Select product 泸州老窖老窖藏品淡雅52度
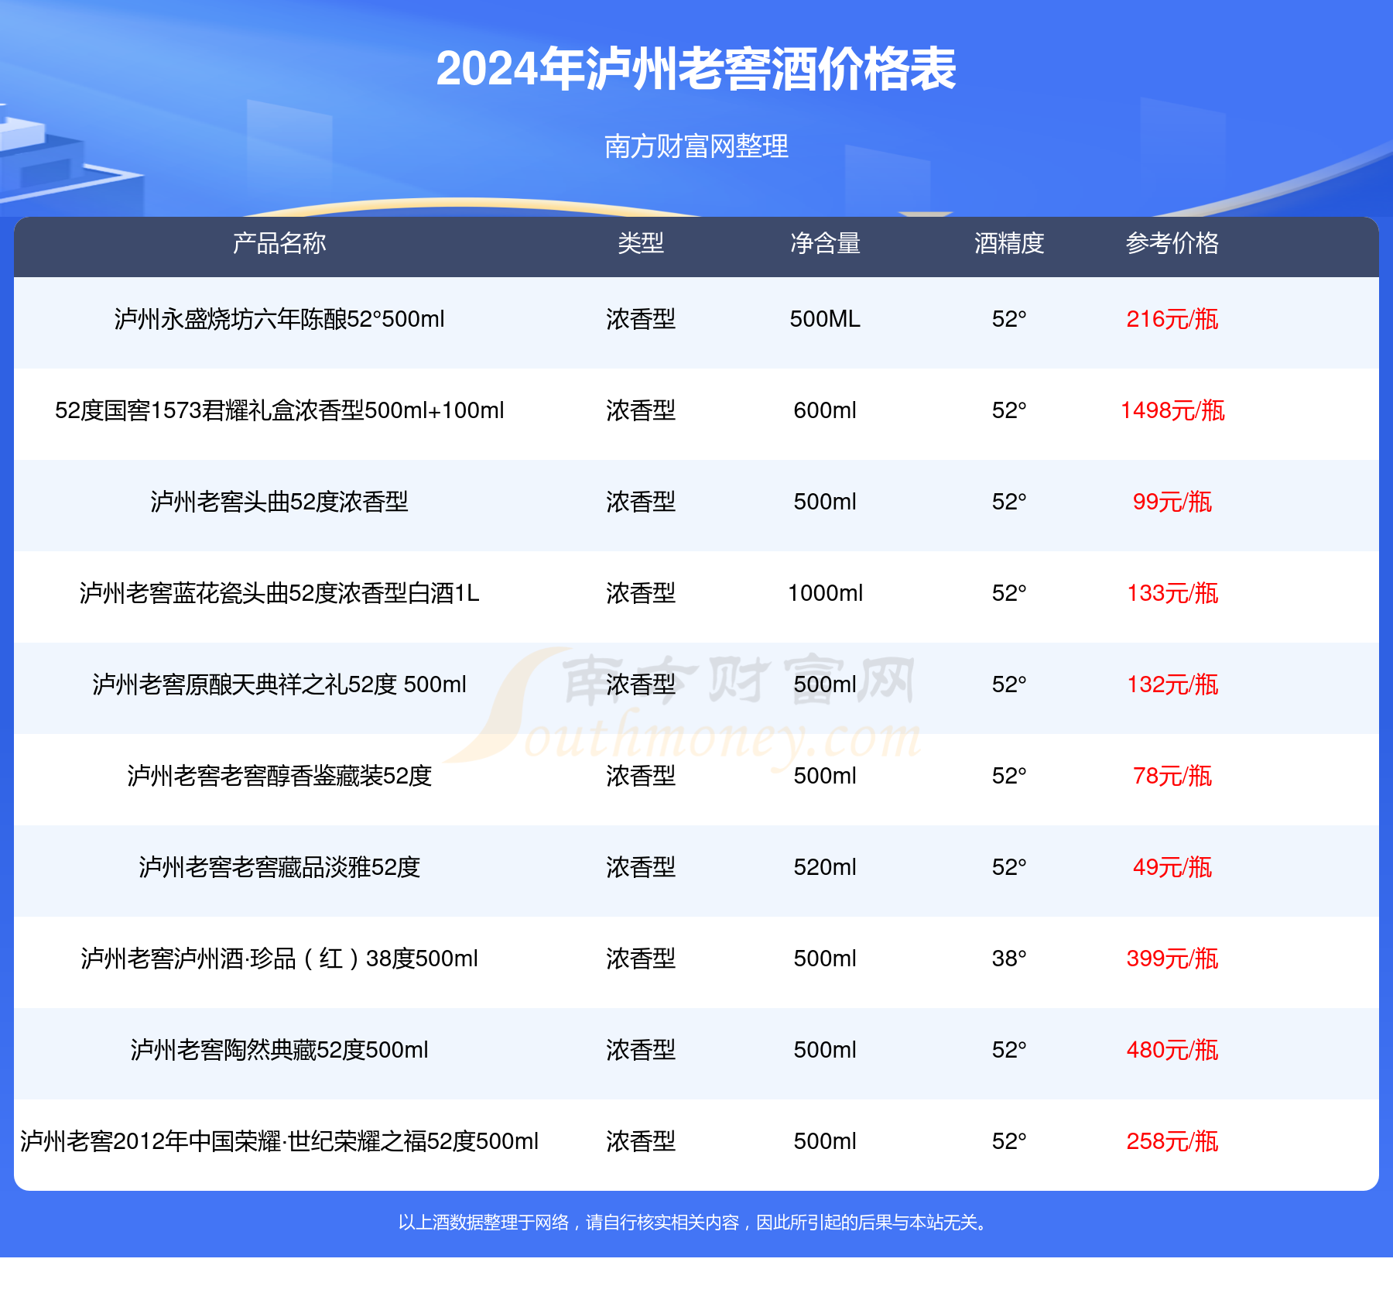The height and width of the screenshot is (1293, 1393). point(279,867)
